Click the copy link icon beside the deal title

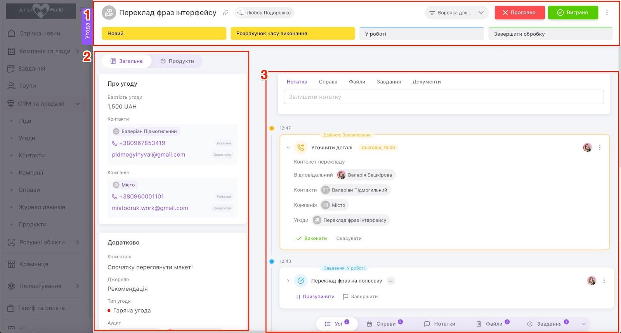226,13
